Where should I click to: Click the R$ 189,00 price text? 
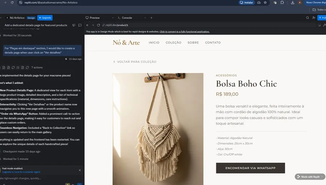tap(227, 94)
